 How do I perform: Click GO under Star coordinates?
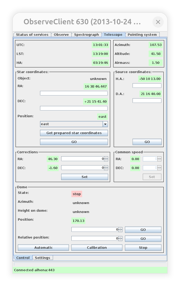click(x=74, y=142)
